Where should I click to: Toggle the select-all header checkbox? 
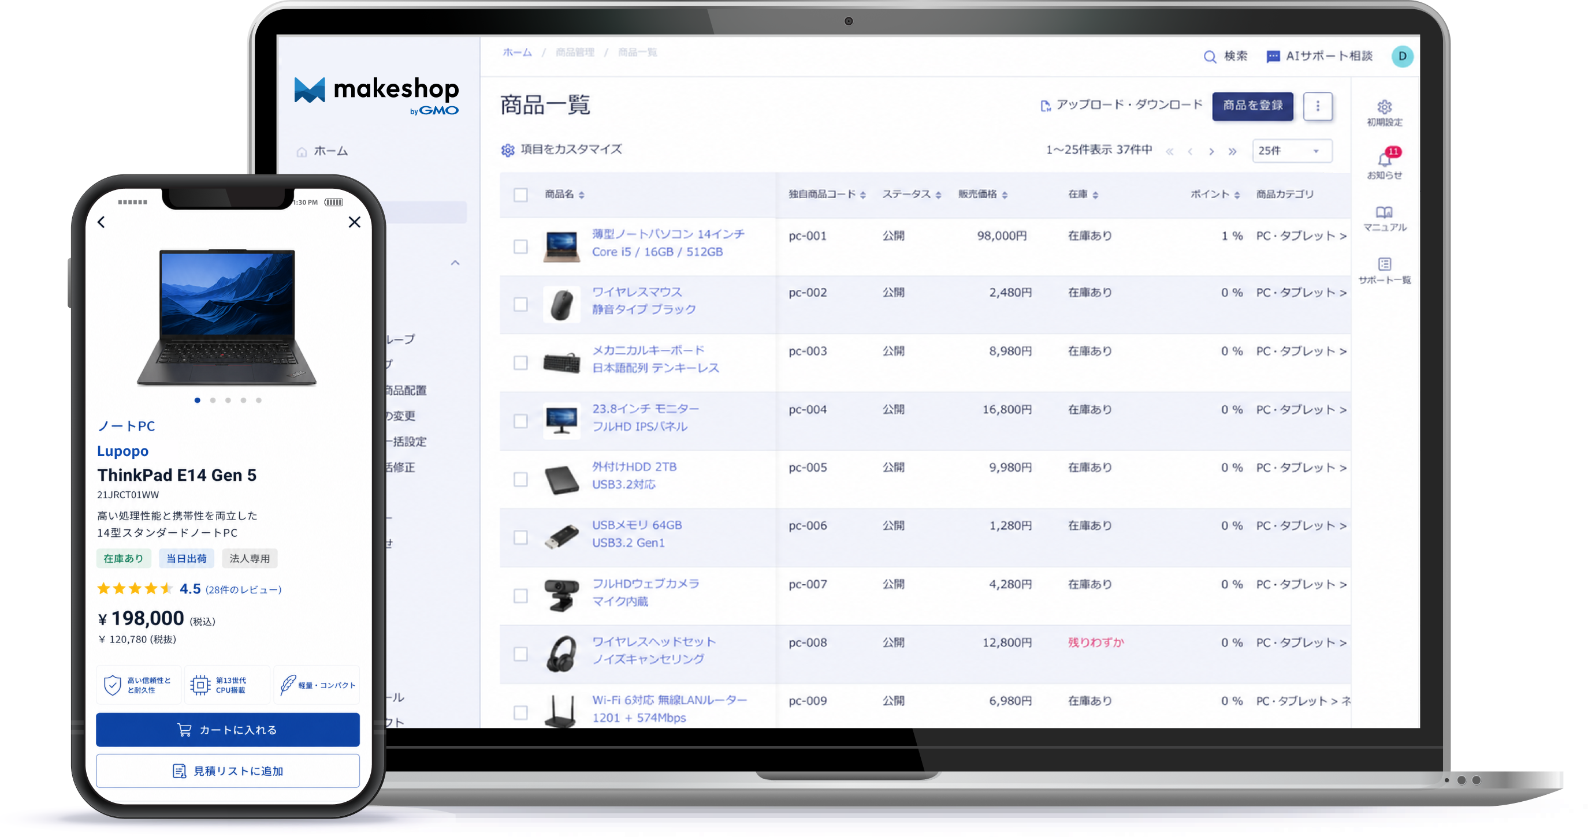tap(520, 195)
